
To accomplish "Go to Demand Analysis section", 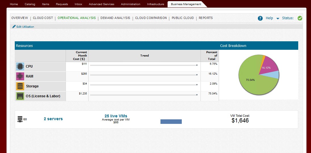I will [115, 18].
